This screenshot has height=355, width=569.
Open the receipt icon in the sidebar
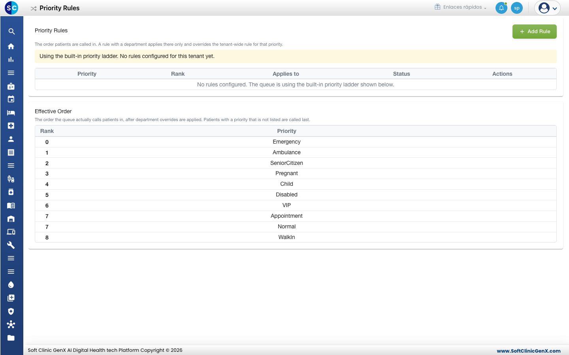click(x=11, y=152)
